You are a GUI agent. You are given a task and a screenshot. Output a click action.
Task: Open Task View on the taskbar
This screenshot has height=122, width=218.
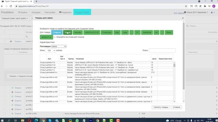tap(16, 121)
